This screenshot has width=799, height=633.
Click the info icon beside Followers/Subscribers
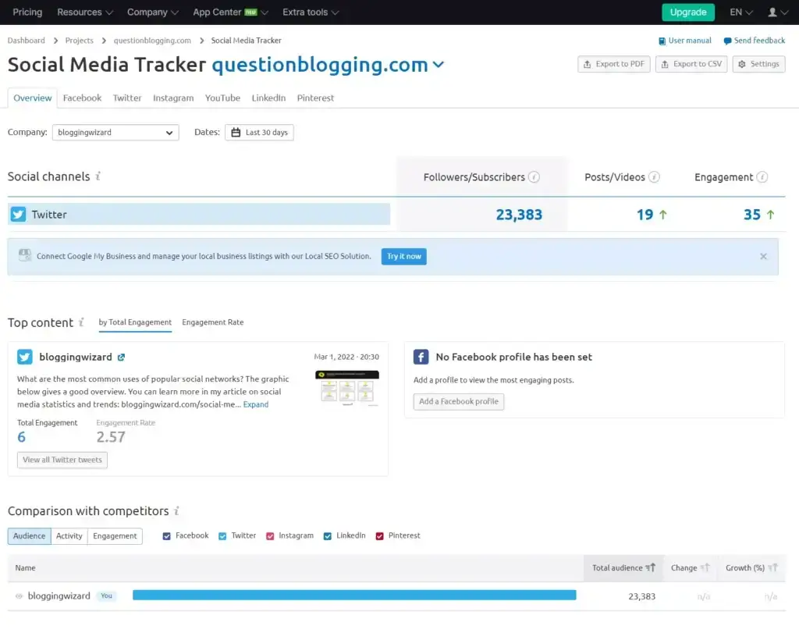(534, 177)
